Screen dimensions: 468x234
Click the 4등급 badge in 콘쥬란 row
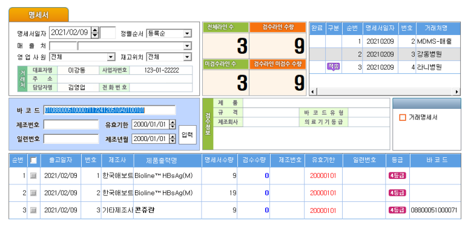pos(397,210)
